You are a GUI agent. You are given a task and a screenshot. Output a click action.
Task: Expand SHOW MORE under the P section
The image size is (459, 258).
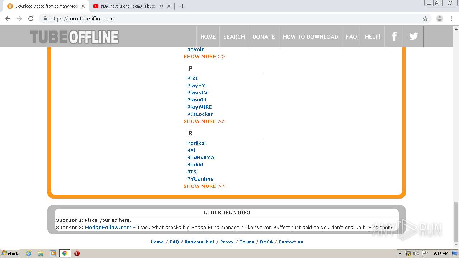pyautogui.click(x=204, y=121)
